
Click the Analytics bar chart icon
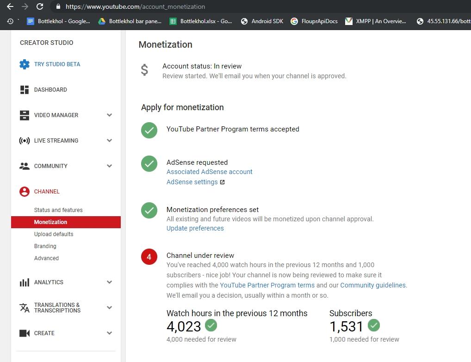25,282
